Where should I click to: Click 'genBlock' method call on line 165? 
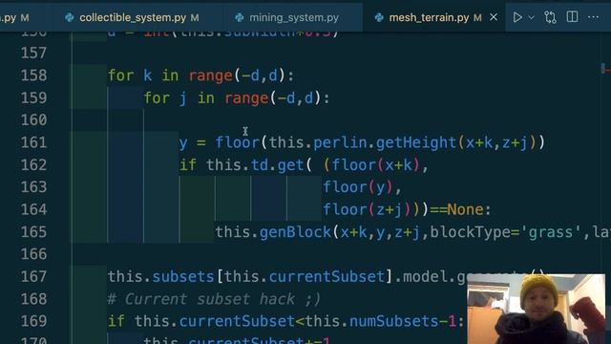tap(295, 232)
